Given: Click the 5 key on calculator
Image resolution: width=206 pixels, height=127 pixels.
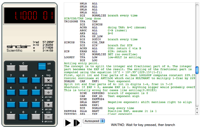Looking at the screenshot, I should click(23, 92).
